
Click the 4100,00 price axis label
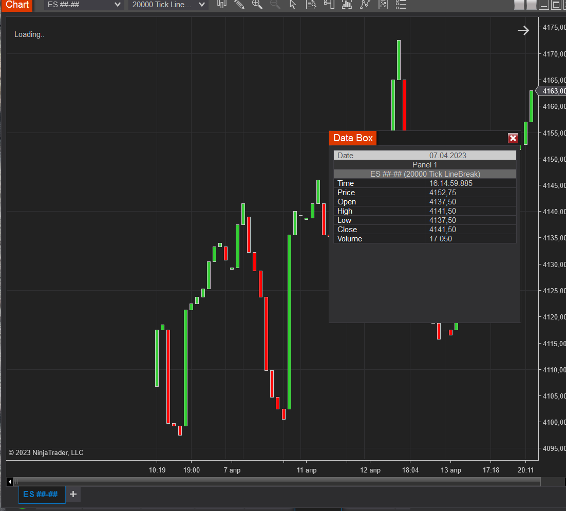point(554,422)
